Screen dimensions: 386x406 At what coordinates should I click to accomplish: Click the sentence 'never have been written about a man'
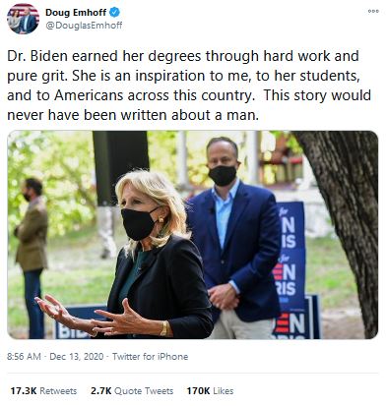133,115
